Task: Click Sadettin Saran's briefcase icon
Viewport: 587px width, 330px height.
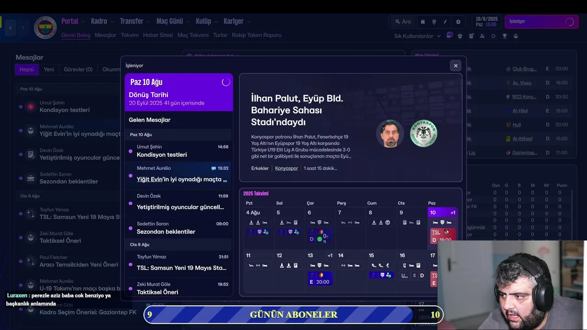Action: (31, 178)
